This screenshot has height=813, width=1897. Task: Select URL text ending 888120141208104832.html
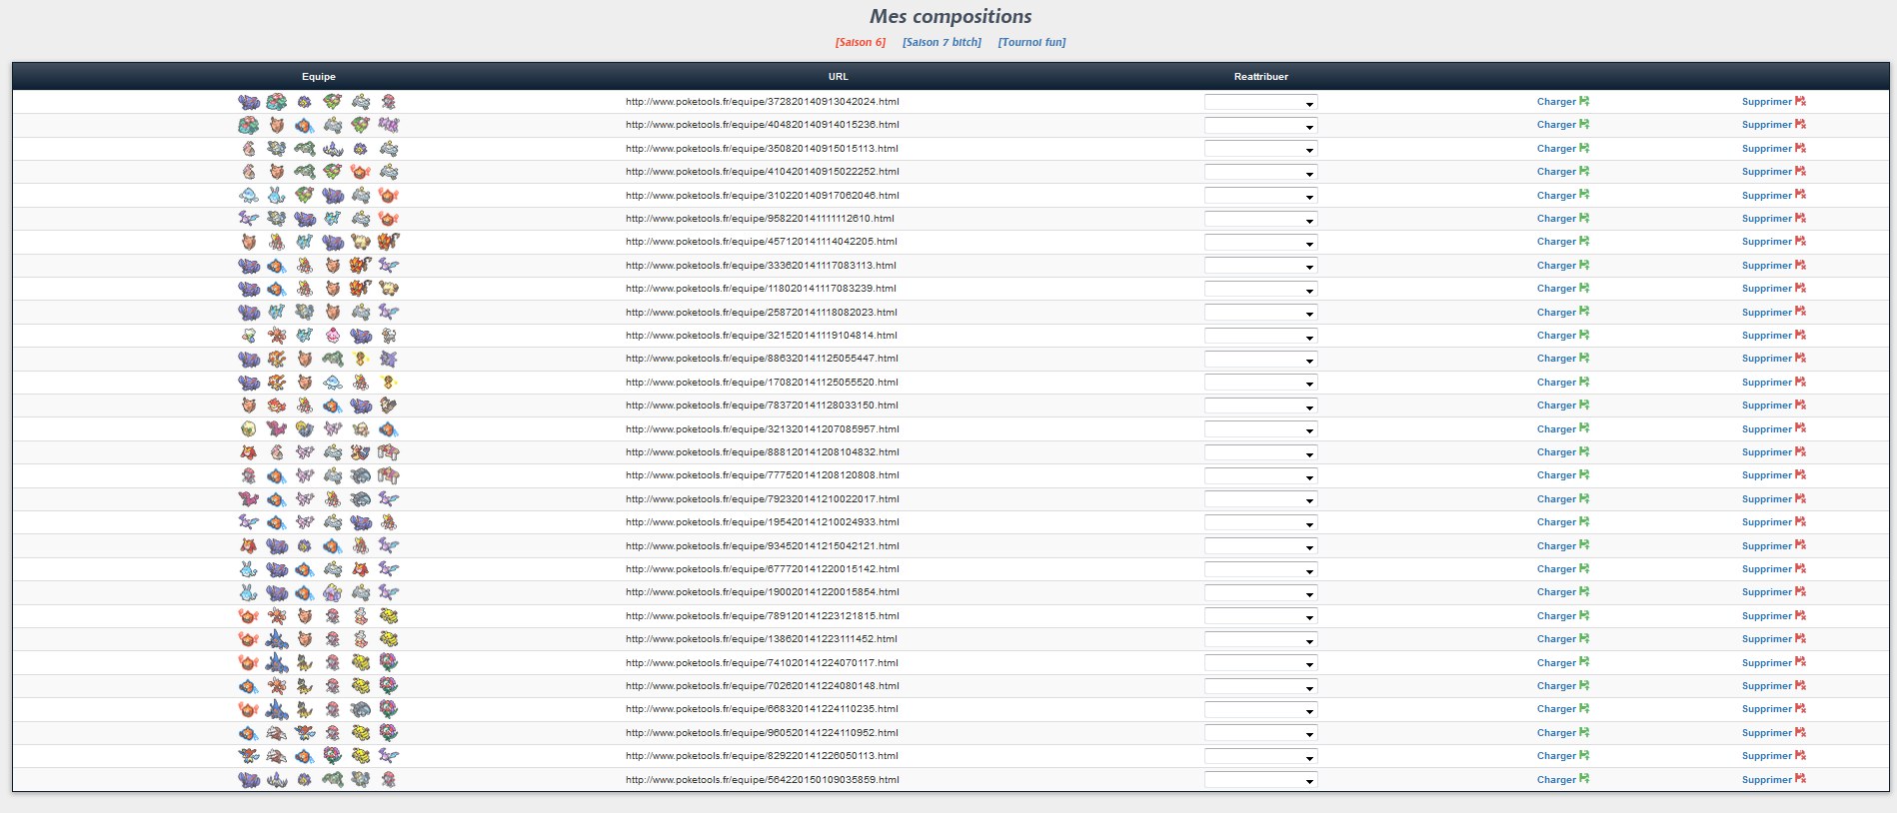(763, 451)
